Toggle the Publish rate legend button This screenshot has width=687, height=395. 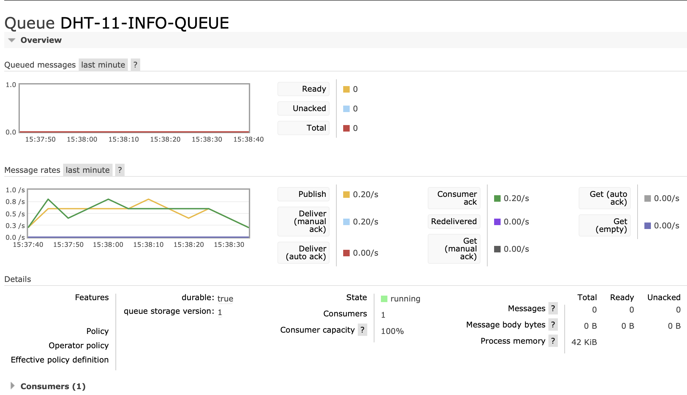pyautogui.click(x=303, y=194)
